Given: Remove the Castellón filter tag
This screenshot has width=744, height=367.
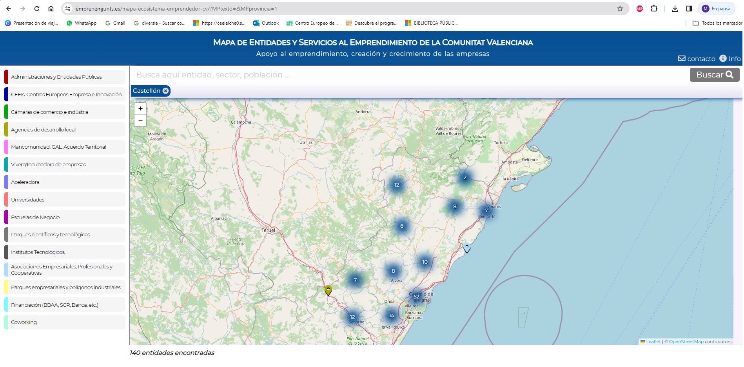Looking at the screenshot, I should click(x=165, y=91).
